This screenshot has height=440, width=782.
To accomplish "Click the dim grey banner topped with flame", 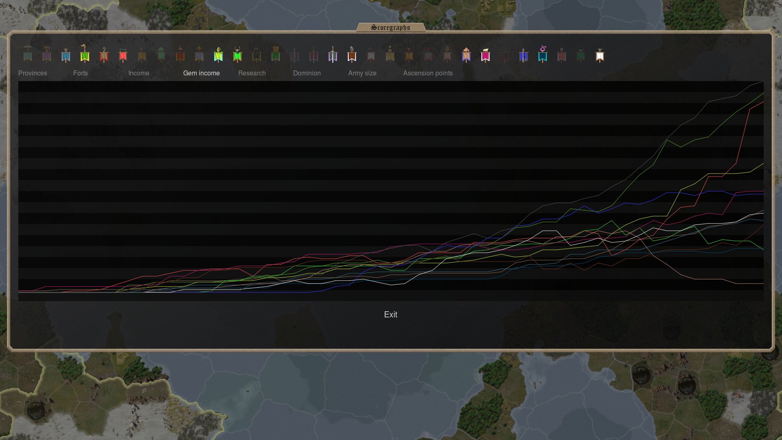I will (447, 54).
